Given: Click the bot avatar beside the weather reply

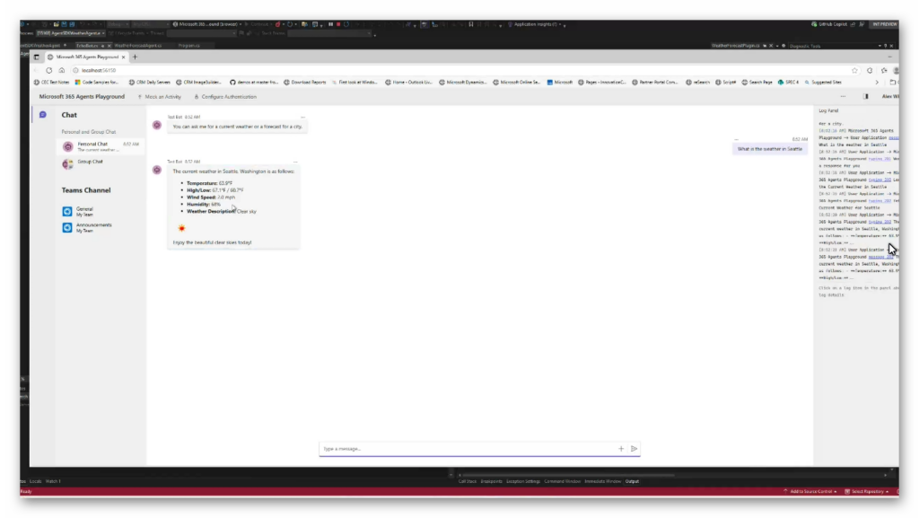Looking at the screenshot, I should 157,170.
